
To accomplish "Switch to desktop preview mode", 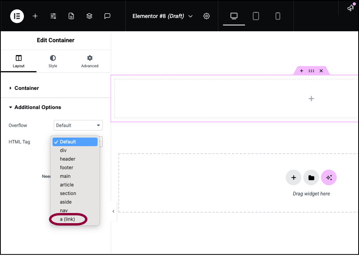I will [x=234, y=16].
